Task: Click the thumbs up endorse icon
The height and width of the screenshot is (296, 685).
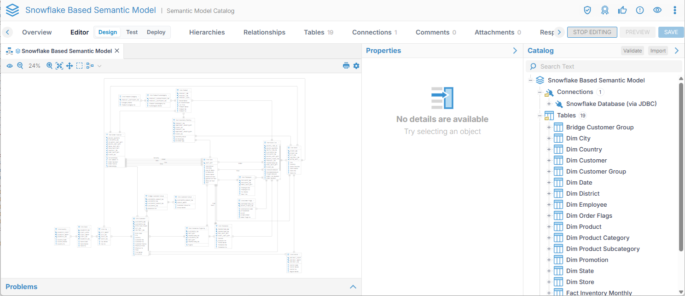Action: pyautogui.click(x=622, y=10)
